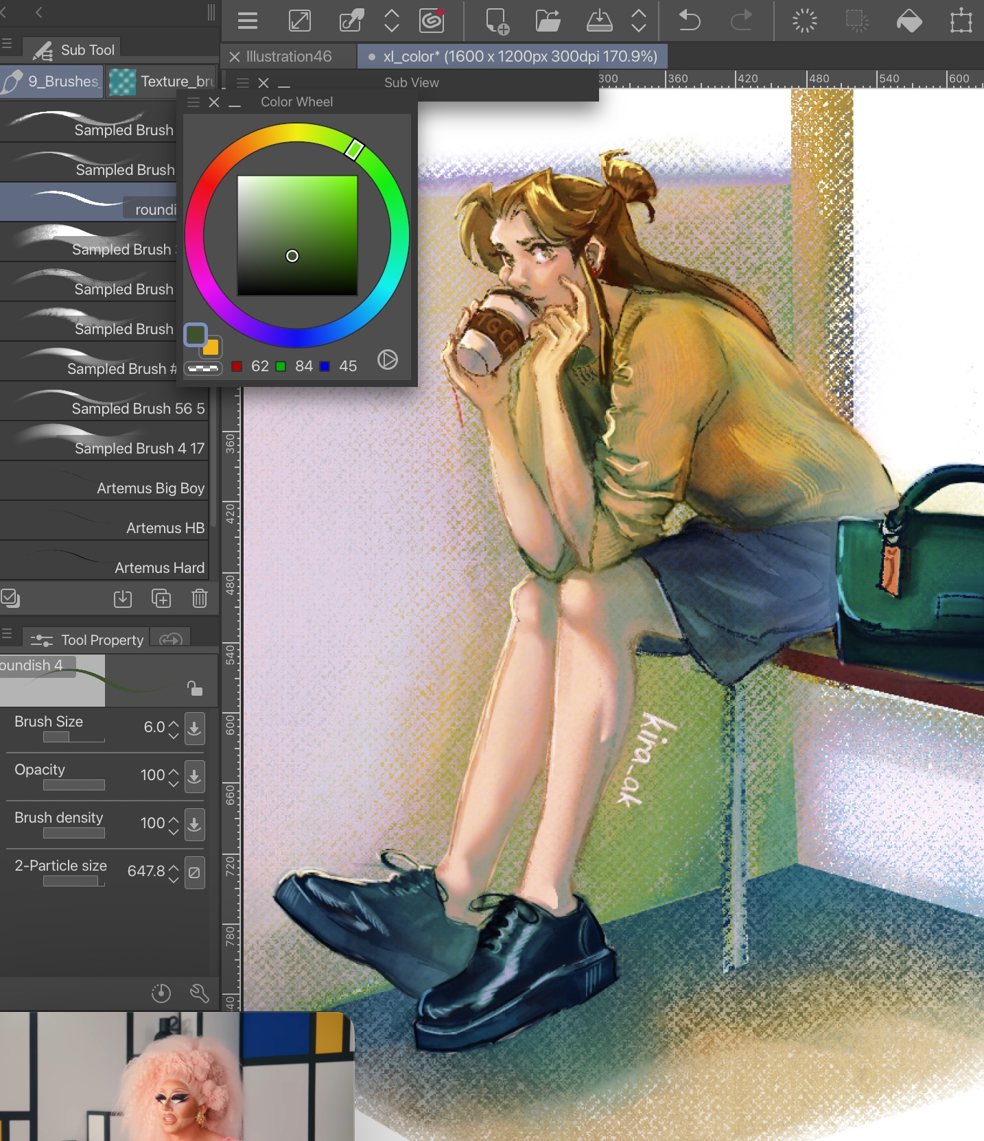Click the Undo arrow icon
Screen dimensions: 984x1141
pos(689,21)
